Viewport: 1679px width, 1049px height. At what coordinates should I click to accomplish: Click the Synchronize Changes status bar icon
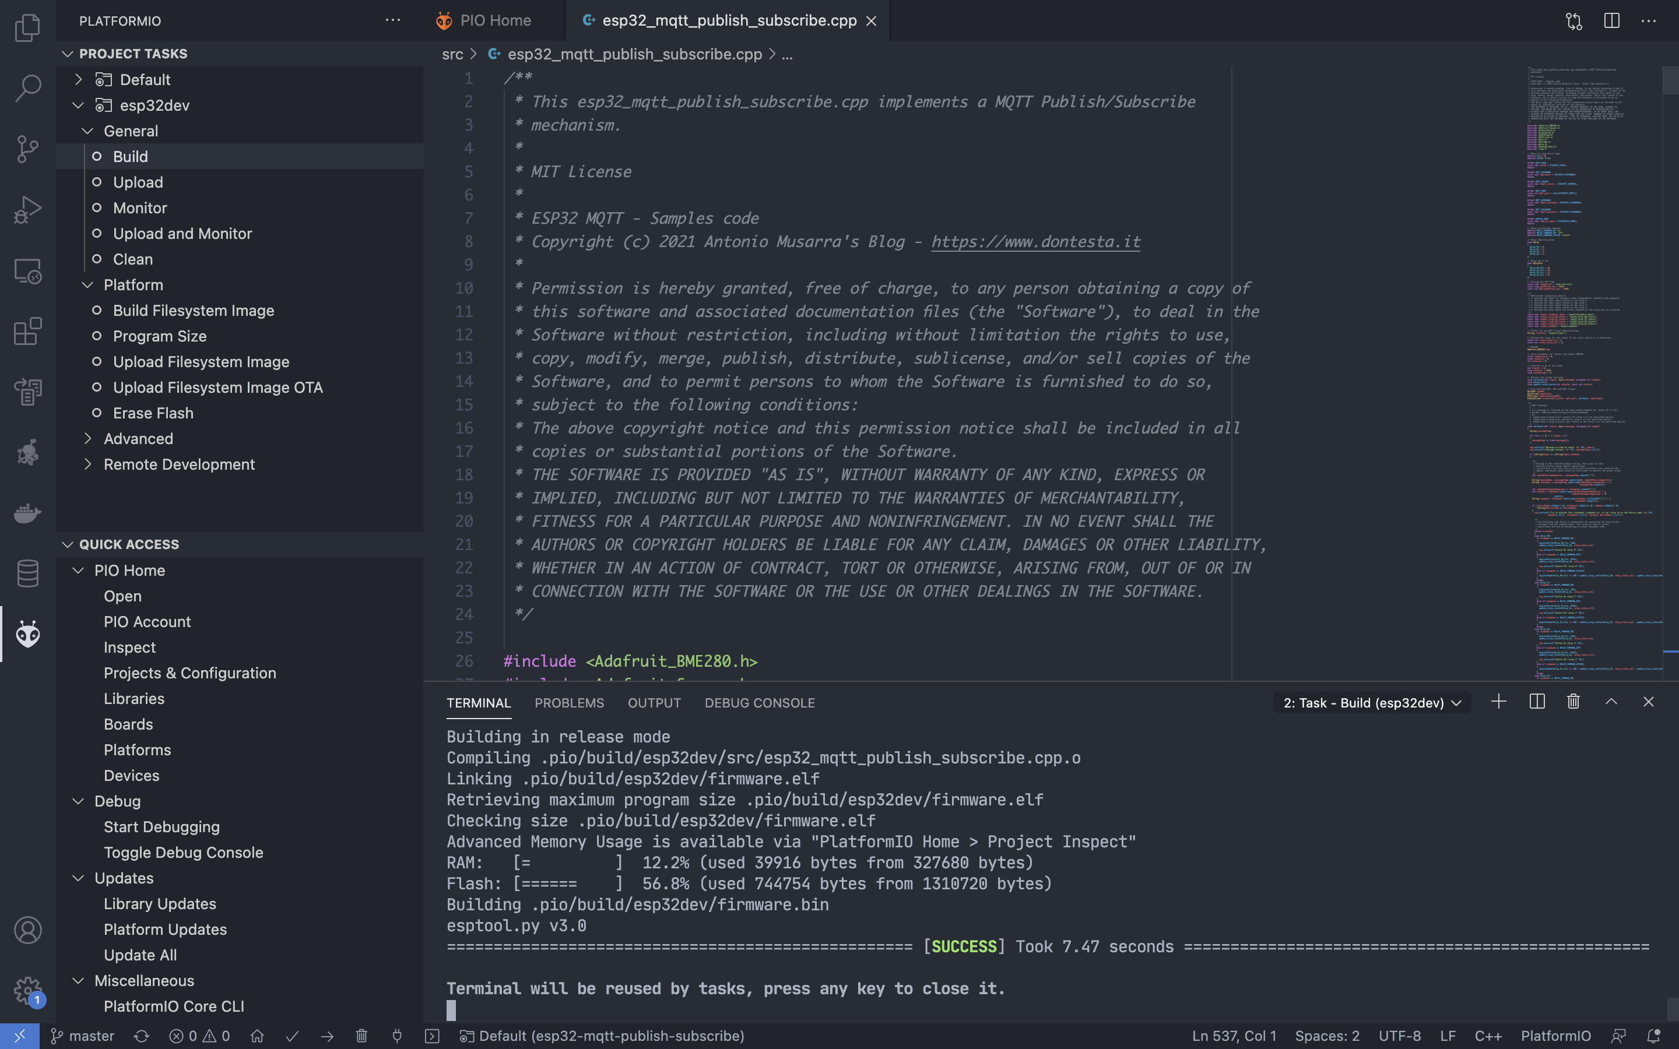(x=142, y=1036)
